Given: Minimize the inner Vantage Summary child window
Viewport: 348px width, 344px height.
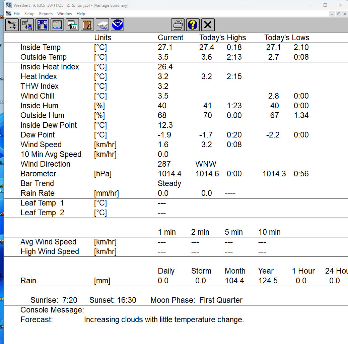Looking at the screenshot, I should click(x=332, y=14).
